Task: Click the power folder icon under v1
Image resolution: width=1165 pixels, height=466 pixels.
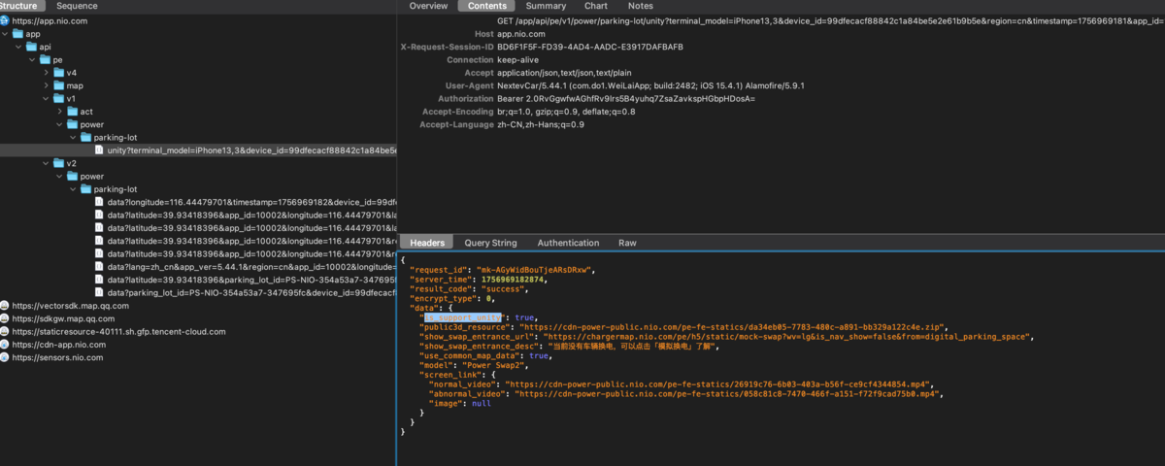Action: [x=73, y=124]
